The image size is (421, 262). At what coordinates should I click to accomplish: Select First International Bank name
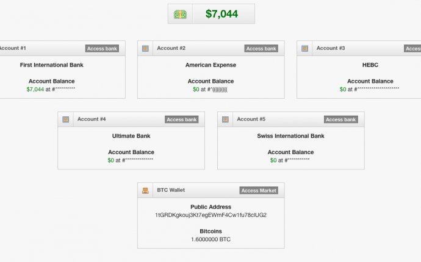[x=51, y=65]
